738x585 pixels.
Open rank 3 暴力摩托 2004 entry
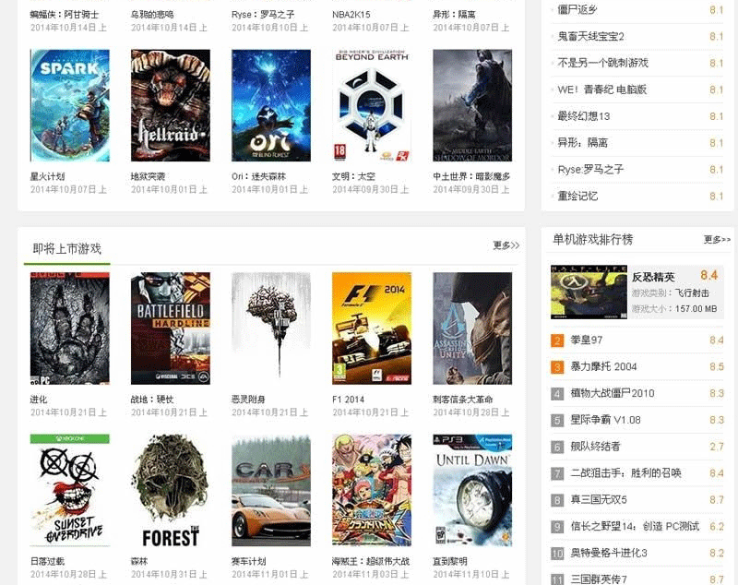[x=603, y=366]
